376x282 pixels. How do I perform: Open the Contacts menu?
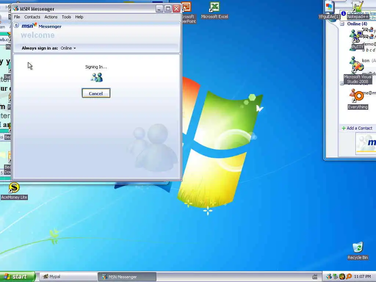click(x=32, y=17)
